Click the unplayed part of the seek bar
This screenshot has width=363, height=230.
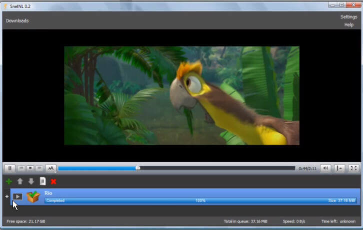pyautogui.click(x=217, y=168)
